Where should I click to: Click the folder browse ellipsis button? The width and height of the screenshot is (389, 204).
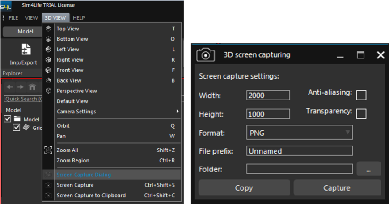pyautogui.click(x=368, y=169)
